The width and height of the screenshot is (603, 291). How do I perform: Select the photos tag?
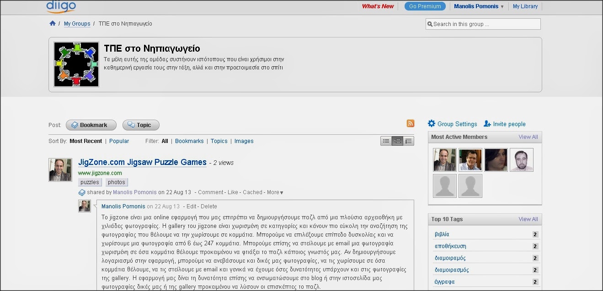tap(117, 182)
